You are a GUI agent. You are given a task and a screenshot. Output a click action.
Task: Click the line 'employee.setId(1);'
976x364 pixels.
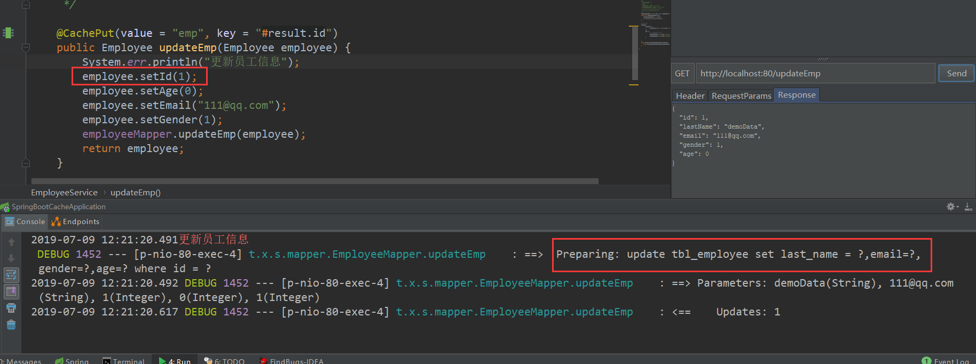[x=139, y=76]
